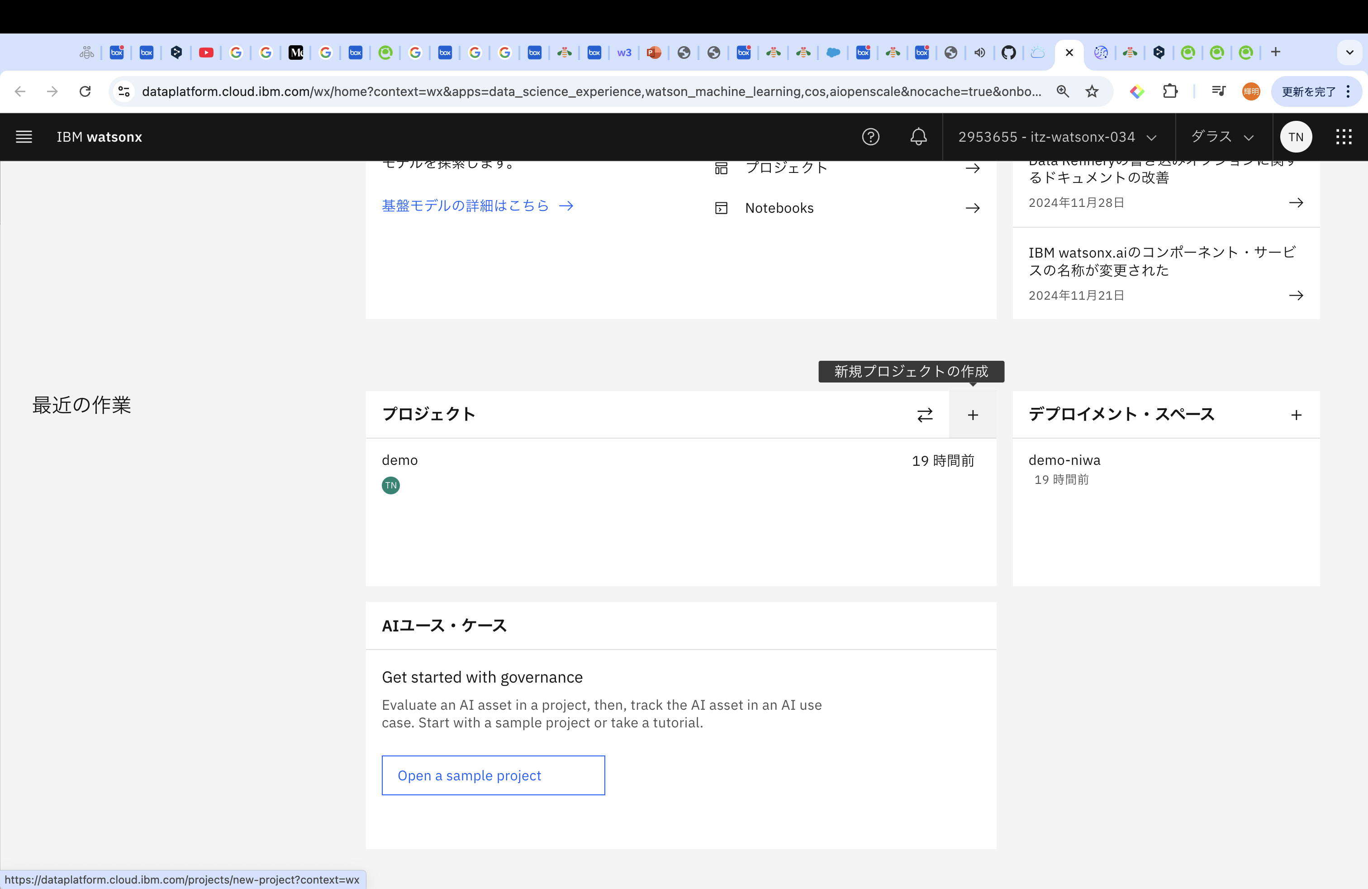Open the TN user avatar menu
1368x889 pixels.
tap(1296, 137)
